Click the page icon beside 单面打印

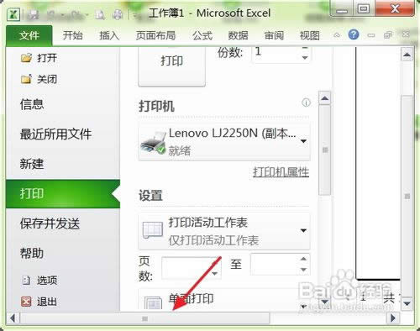click(x=153, y=303)
